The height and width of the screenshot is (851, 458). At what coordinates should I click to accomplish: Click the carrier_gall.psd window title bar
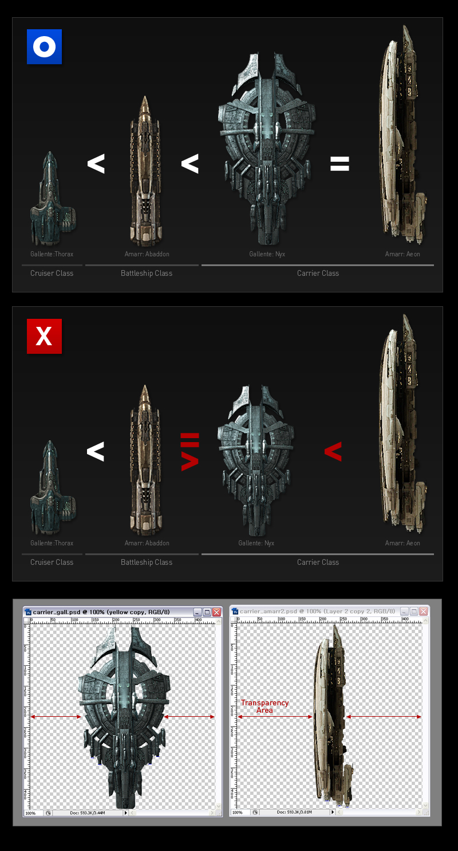pyautogui.click(x=103, y=612)
